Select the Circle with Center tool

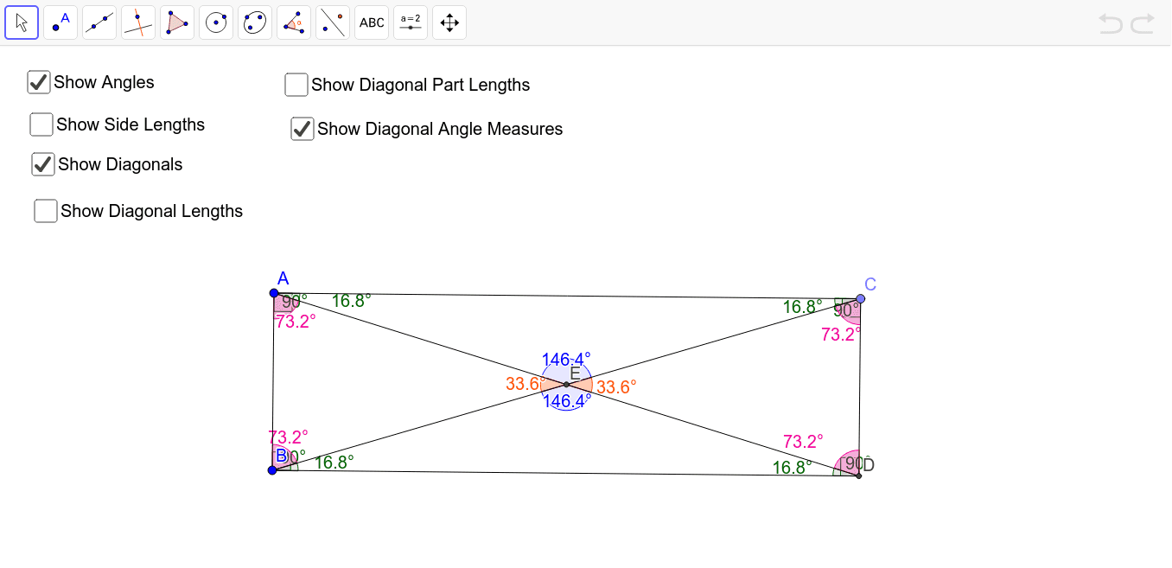(x=216, y=22)
